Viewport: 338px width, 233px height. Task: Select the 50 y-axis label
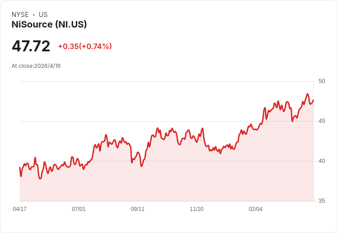point(321,81)
